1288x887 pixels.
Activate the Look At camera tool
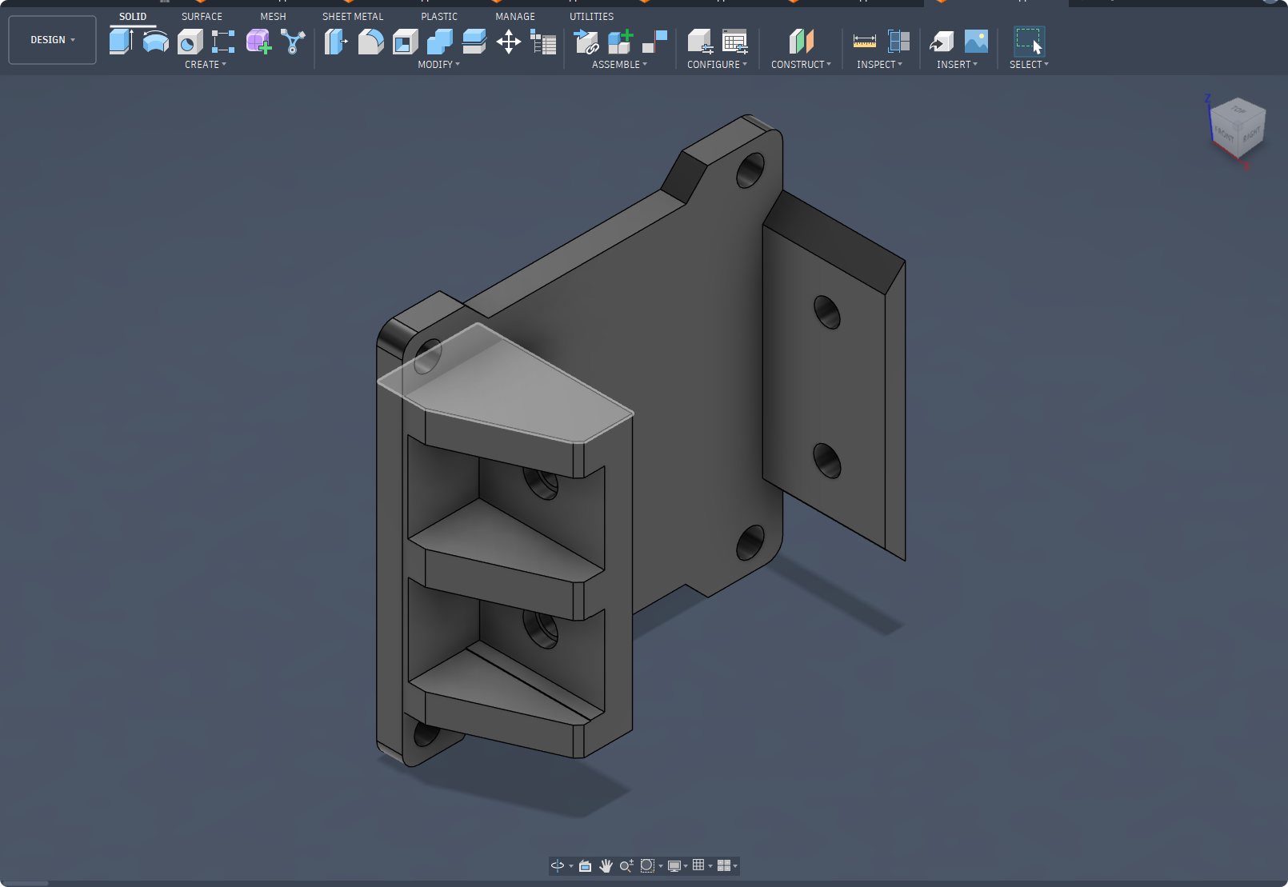point(585,865)
